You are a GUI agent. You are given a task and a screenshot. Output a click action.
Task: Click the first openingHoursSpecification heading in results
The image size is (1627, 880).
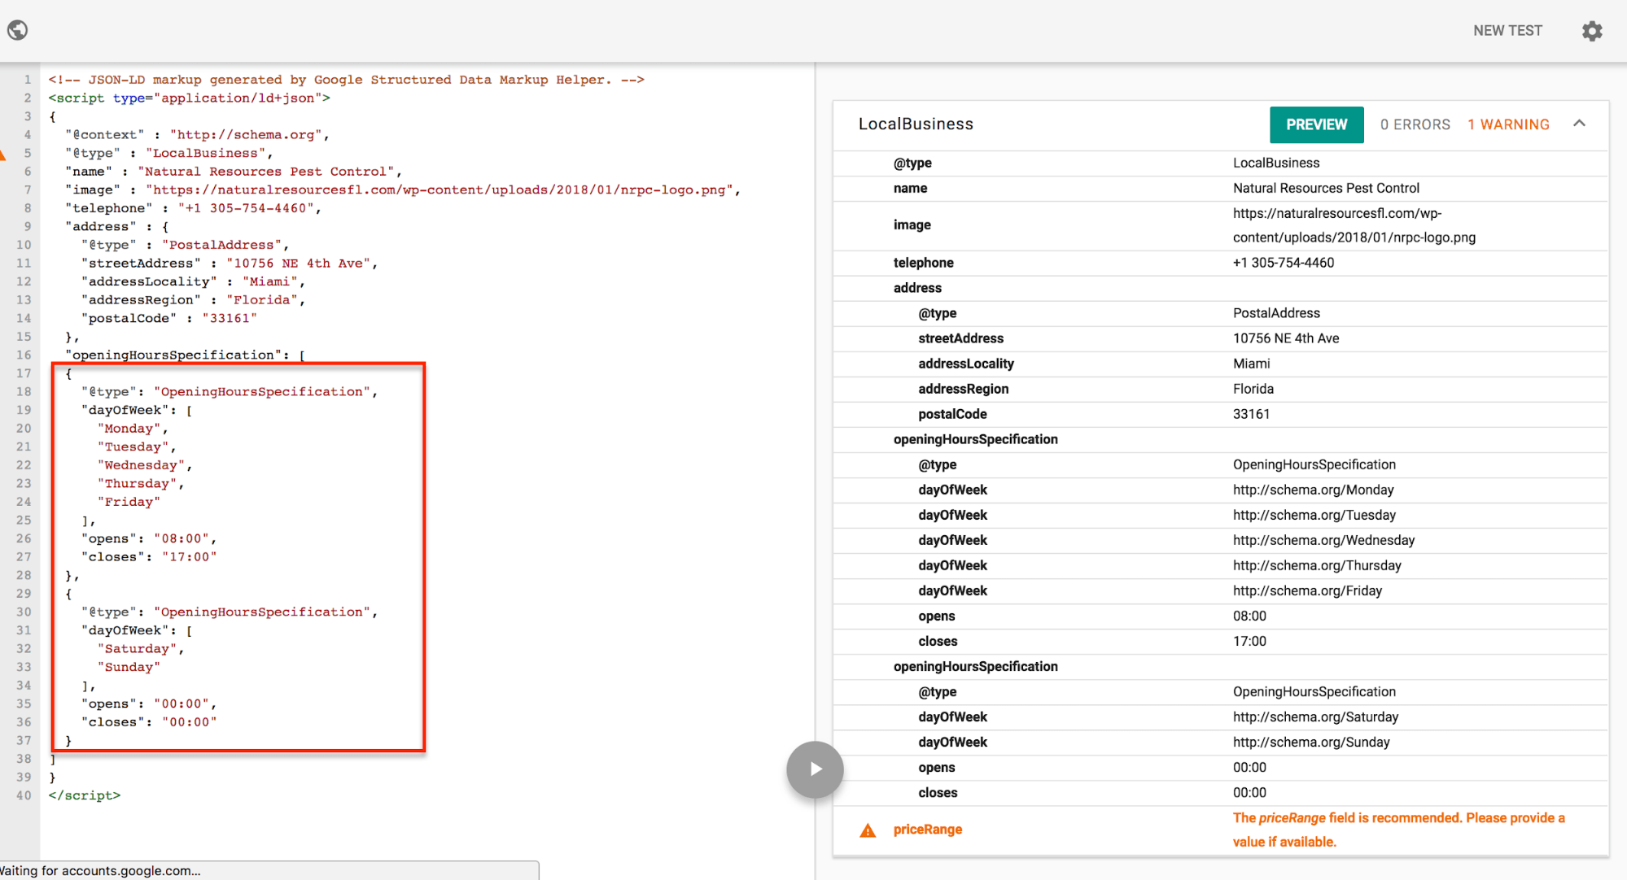tap(975, 439)
